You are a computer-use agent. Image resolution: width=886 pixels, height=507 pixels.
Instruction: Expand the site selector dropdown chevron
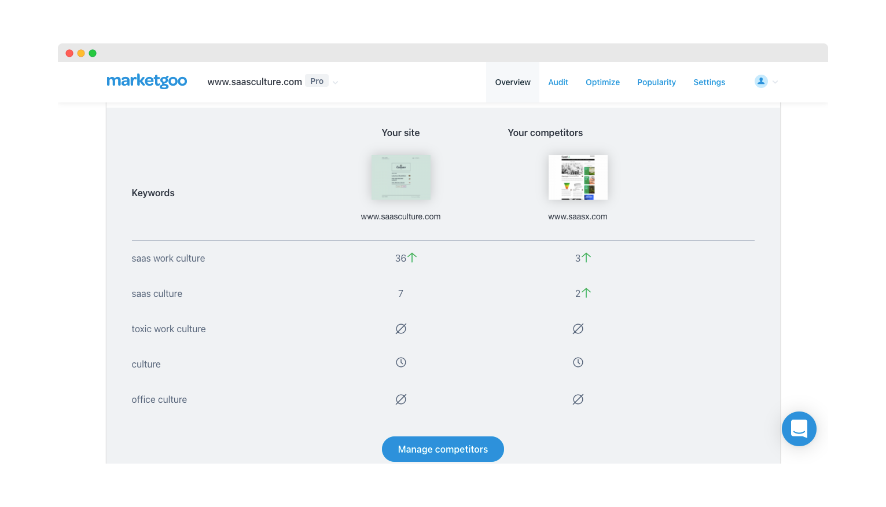[x=336, y=82]
